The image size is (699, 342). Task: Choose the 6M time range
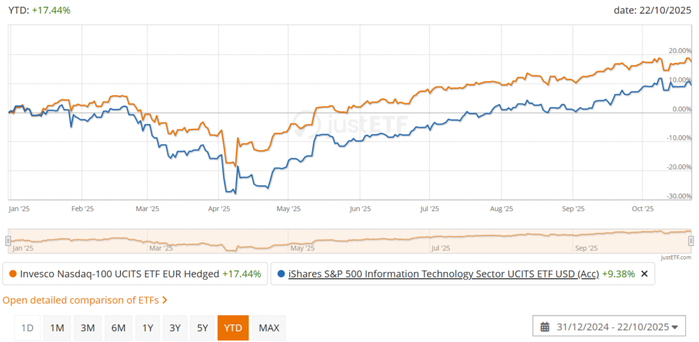[x=117, y=328]
